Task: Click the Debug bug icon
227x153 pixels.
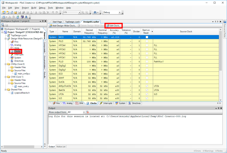Action: click(26, 17)
